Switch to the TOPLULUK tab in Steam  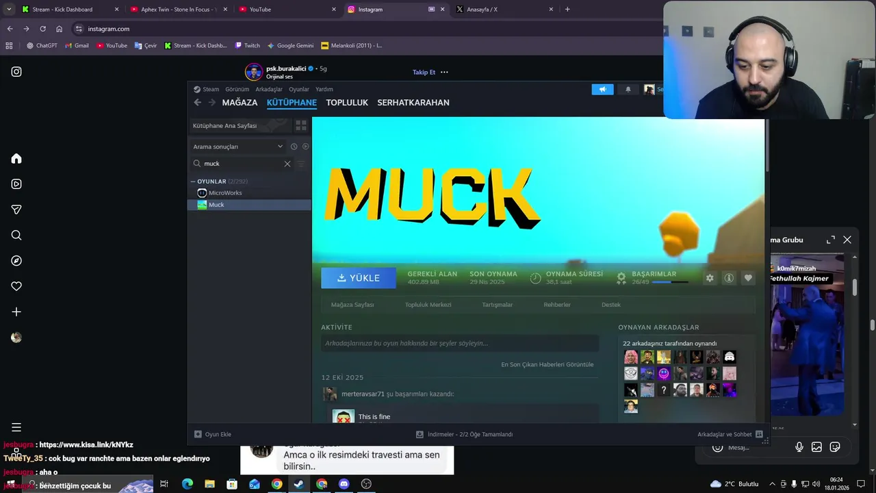point(347,103)
